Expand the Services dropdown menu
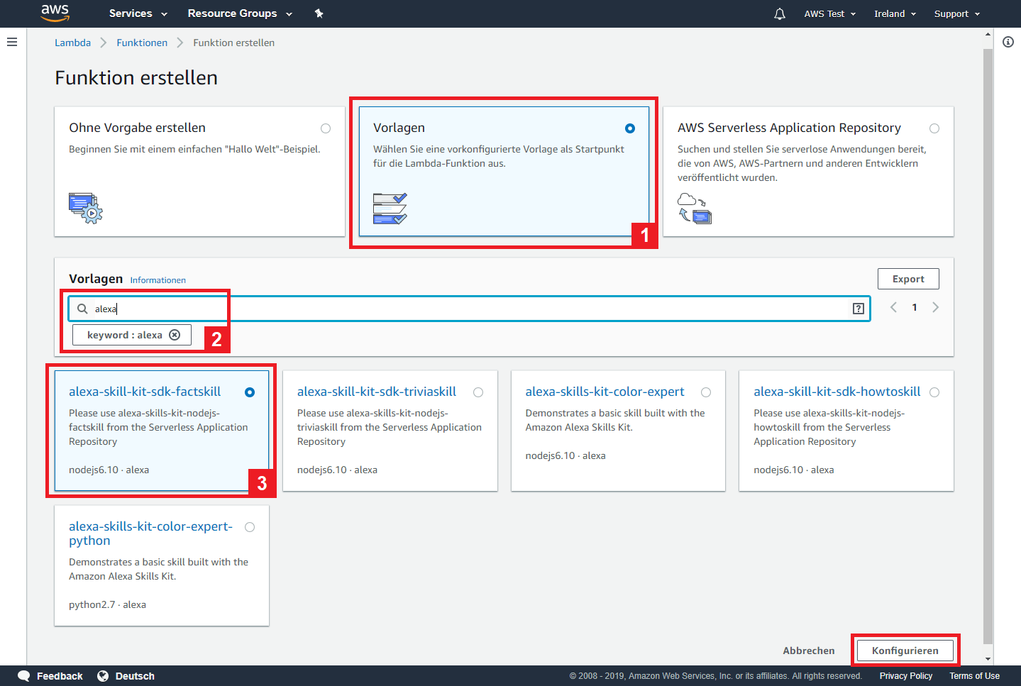 click(138, 13)
